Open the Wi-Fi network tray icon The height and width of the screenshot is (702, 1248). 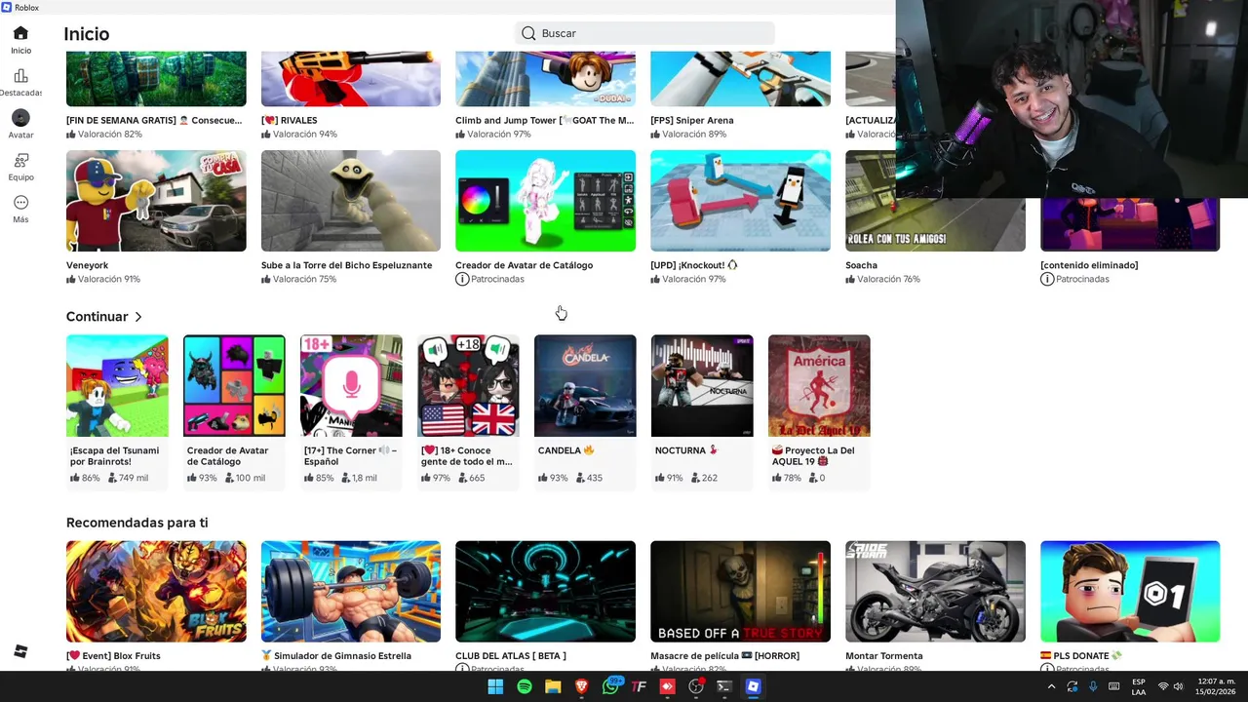(x=1163, y=686)
